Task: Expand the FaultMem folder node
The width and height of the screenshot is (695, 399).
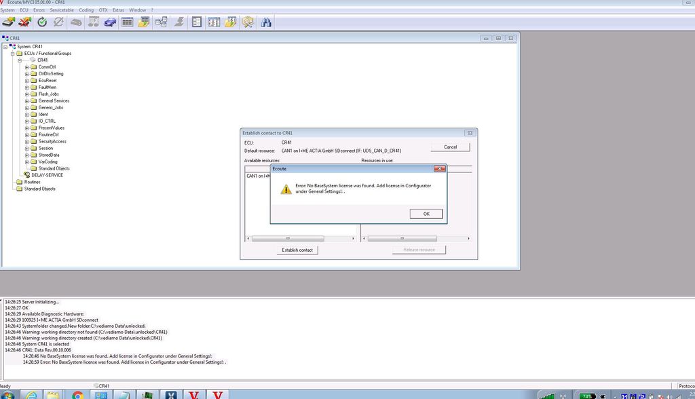Action: click(26, 87)
